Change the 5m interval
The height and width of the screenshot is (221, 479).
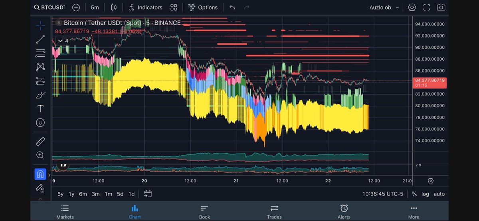95,7
